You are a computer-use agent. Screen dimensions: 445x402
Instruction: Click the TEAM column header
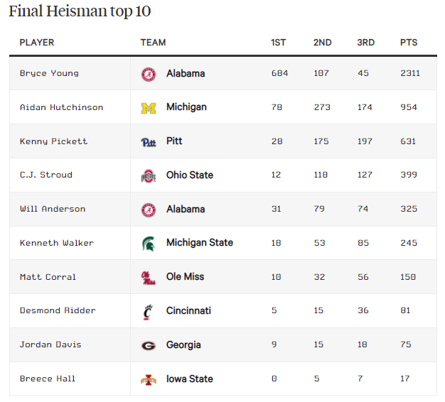pyautogui.click(x=154, y=43)
